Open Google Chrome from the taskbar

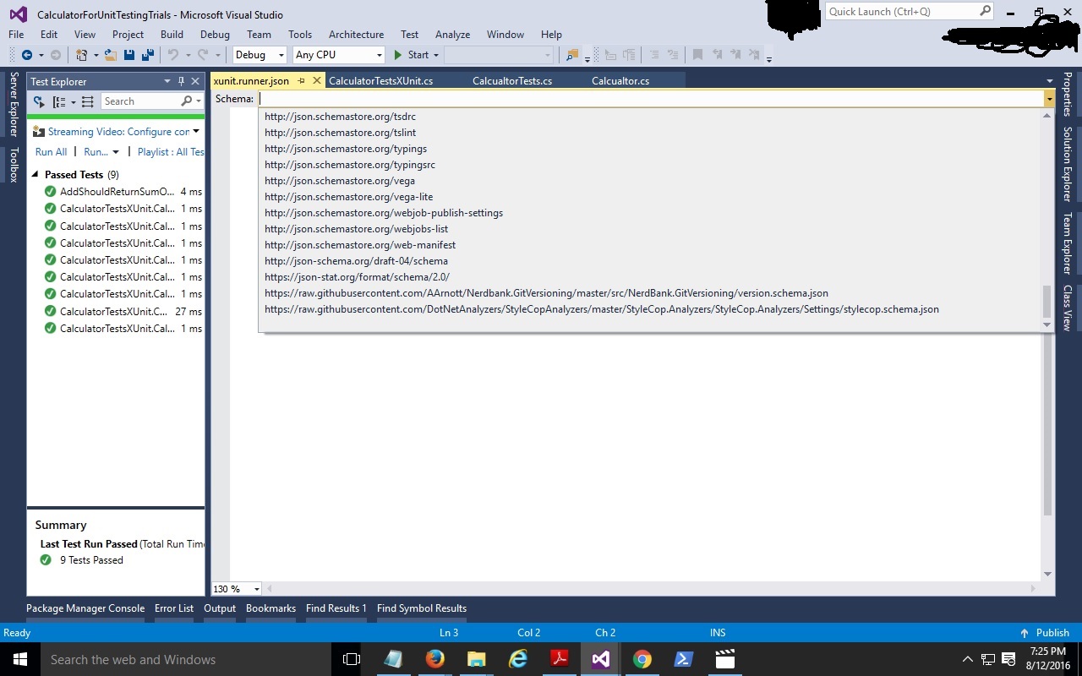point(642,659)
